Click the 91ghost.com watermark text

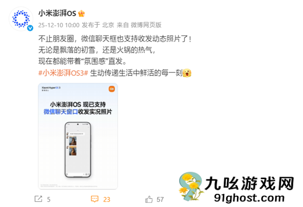249,198
